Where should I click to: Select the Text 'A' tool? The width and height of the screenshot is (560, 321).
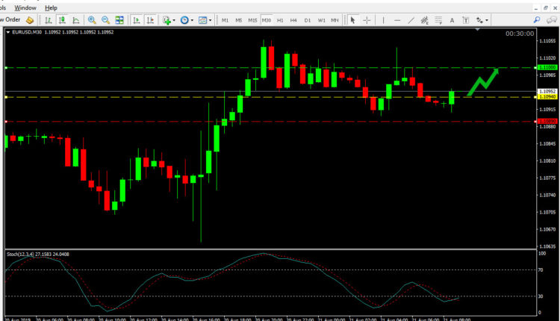tap(452, 20)
